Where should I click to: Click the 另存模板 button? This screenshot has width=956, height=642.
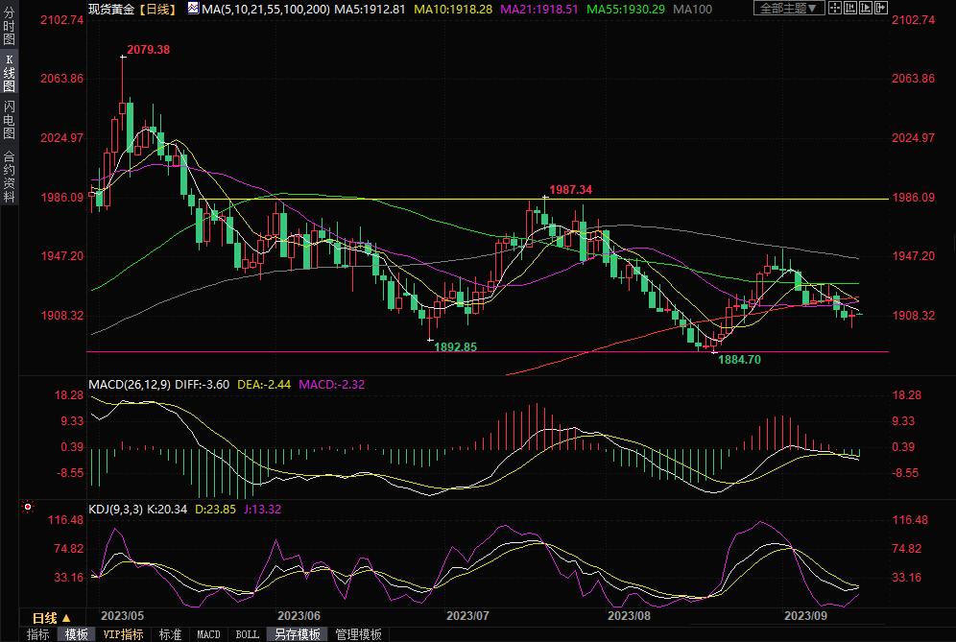tap(297, 634)
